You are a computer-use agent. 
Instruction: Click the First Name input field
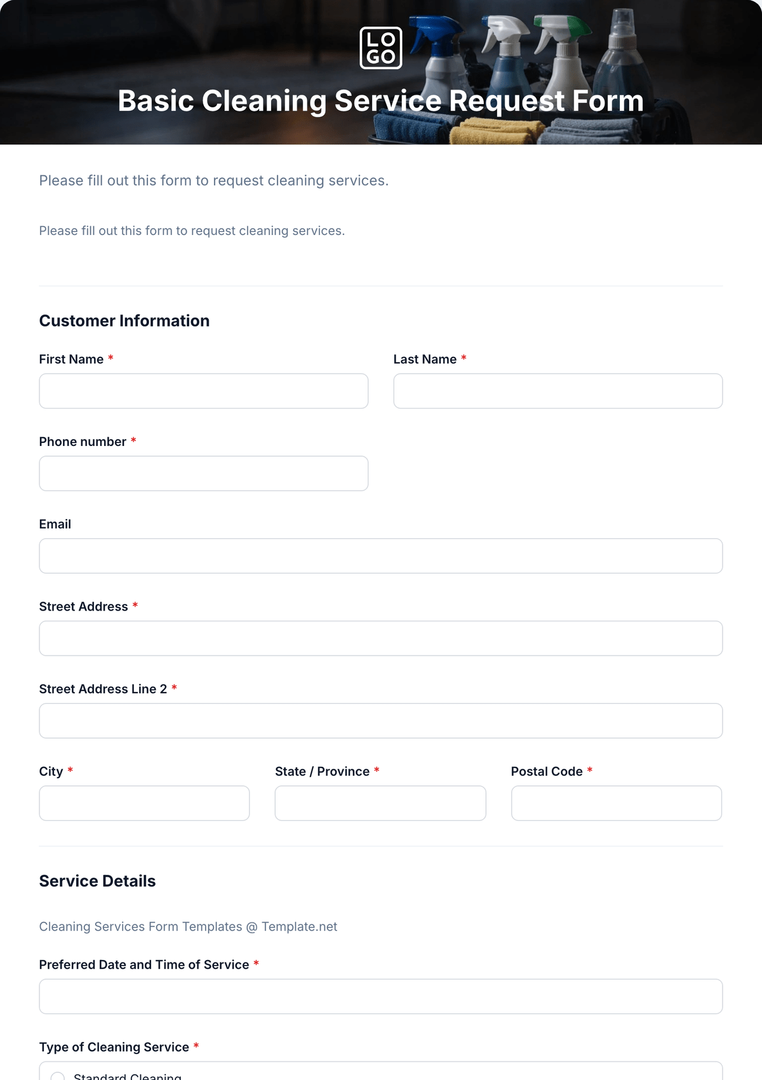[x=204, y=391]
